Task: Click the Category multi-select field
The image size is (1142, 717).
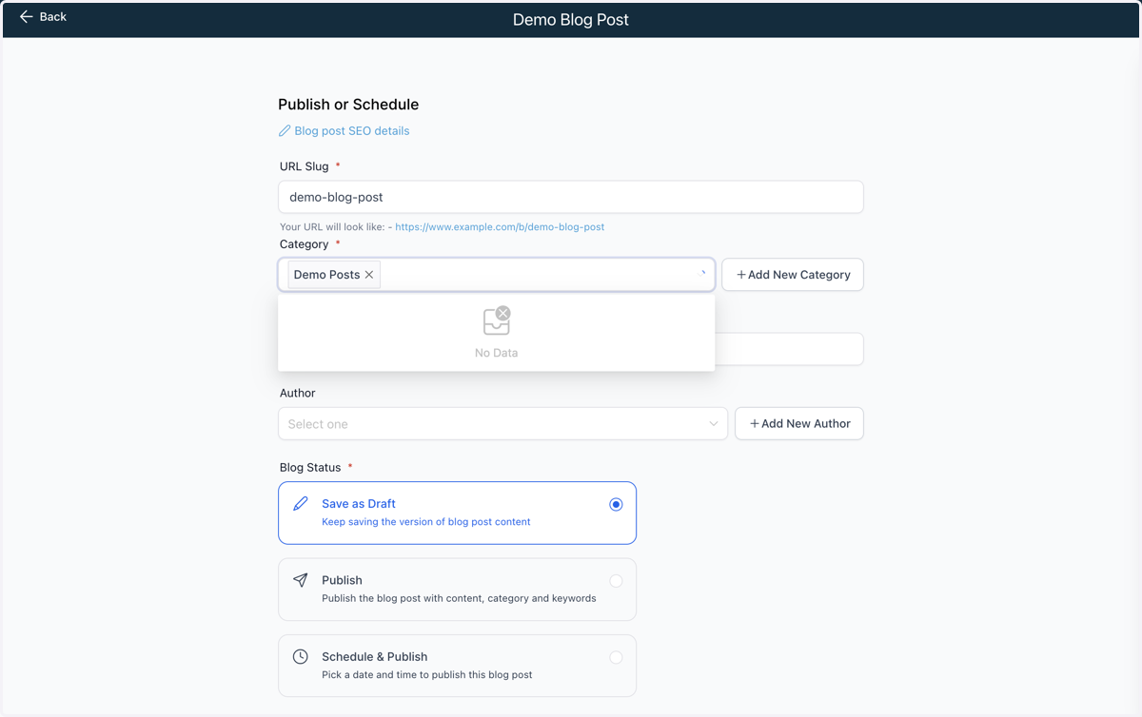Action: click(496, 275)
